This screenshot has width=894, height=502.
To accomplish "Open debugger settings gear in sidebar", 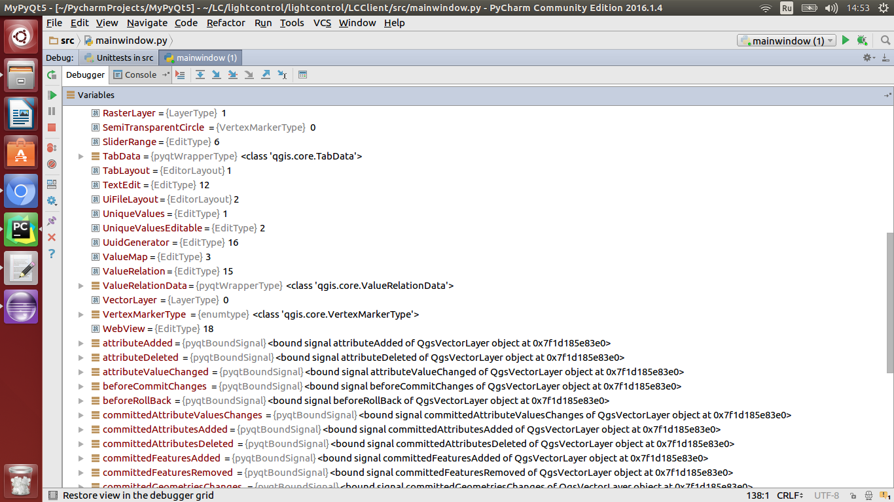I will tap(52, 201).
